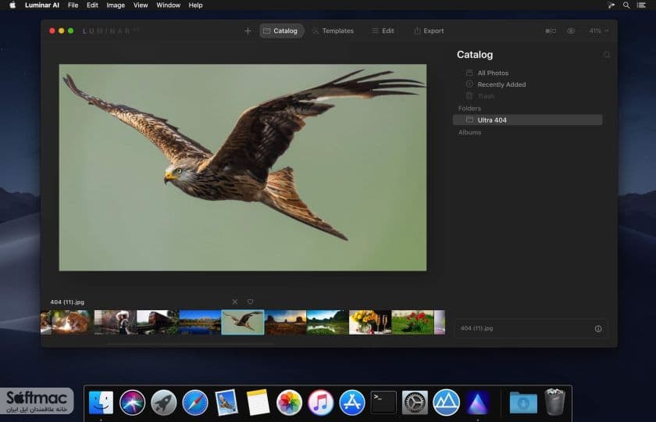The width and height of the screenshot is (656, 422).
Task: Select the yellow flowers and champagne thumbnail
Action: pos(370,322)
